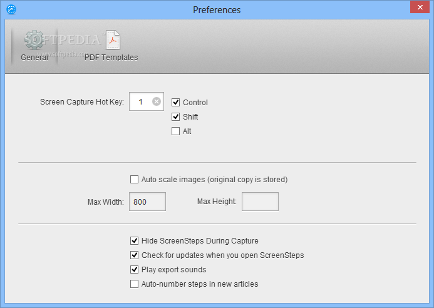
Task: Click the "Screen Capture Hot Key:" label
Action: [82, 102]
